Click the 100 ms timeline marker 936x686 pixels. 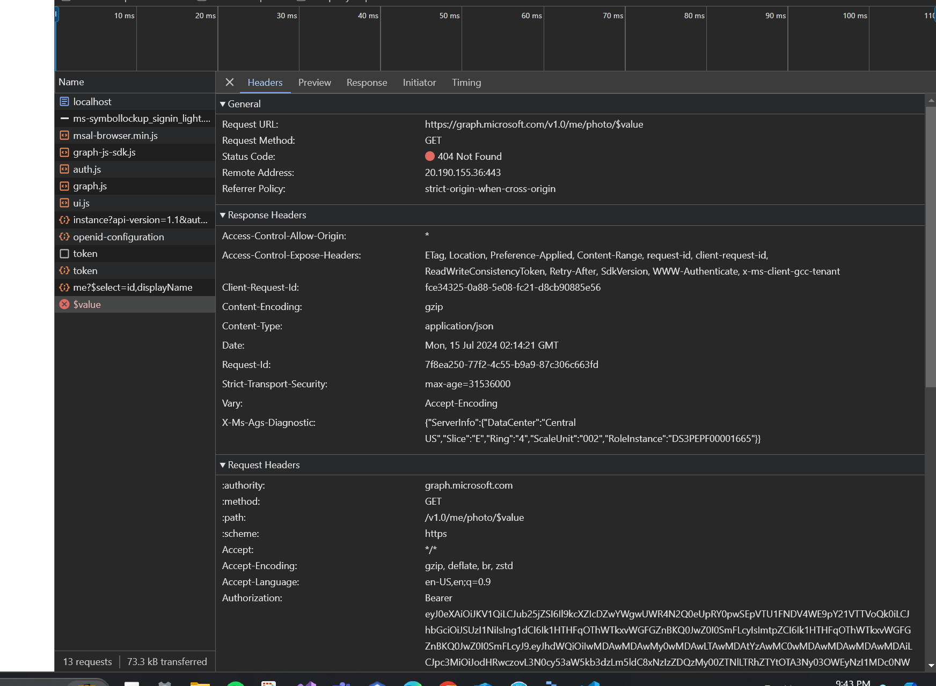coord(855,16)
